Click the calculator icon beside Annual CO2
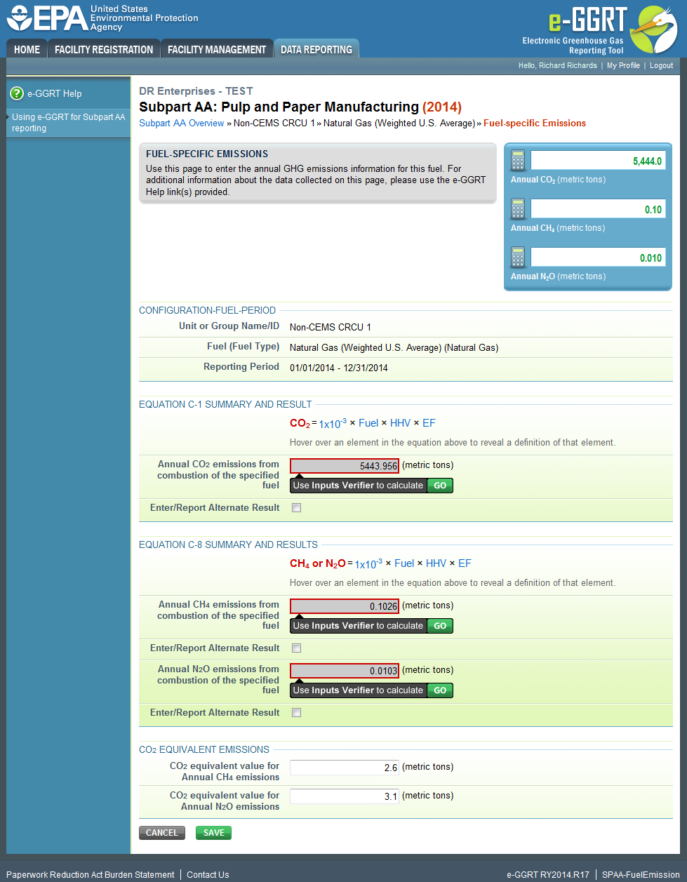This screenshot has height=882, width=687. coord(517,160)
